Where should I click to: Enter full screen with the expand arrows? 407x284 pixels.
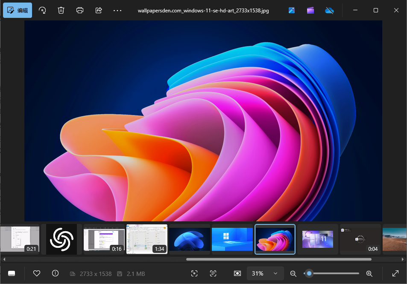point(395,273)
